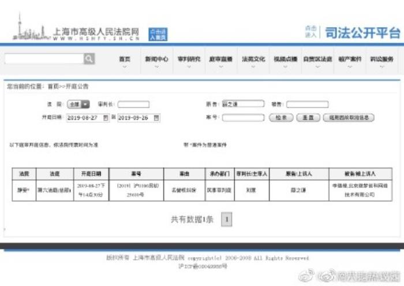Expand the 审判研究 menu

[x=189, y=62]
